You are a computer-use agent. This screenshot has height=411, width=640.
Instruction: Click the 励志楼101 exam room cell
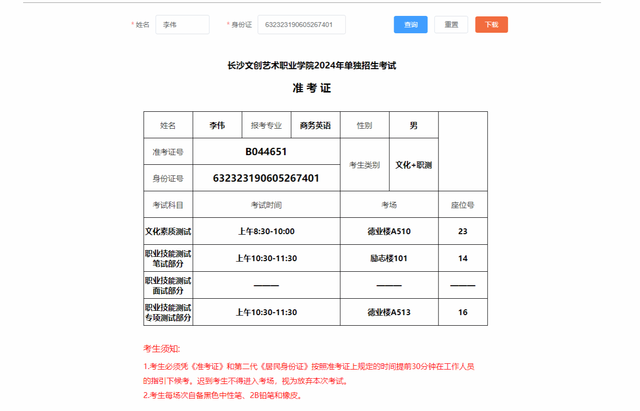pos(389,258)
